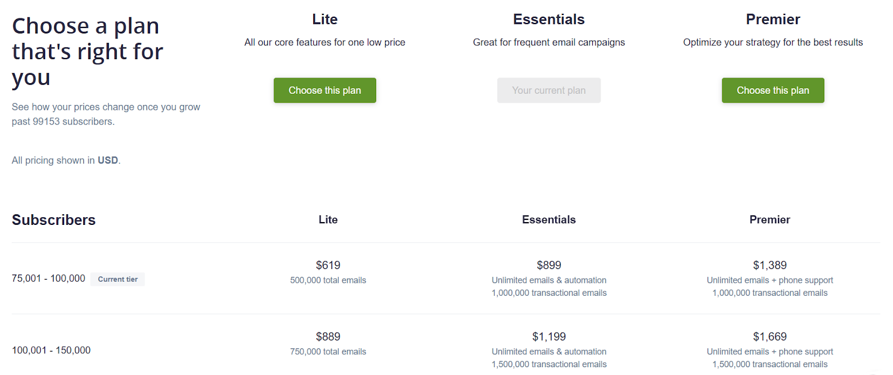
Task: Click '500,000 total emails' under the Lite price
Action: (x=328, y=280)
